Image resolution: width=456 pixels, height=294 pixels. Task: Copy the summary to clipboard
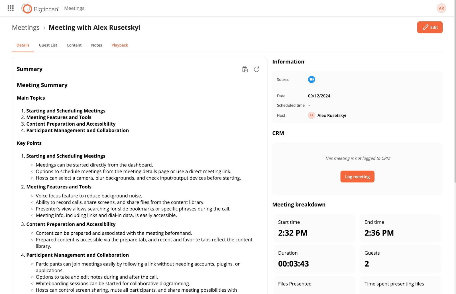(x=245, y=69)
